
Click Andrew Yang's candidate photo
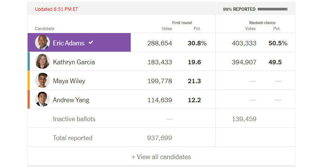tap(42, 100)
